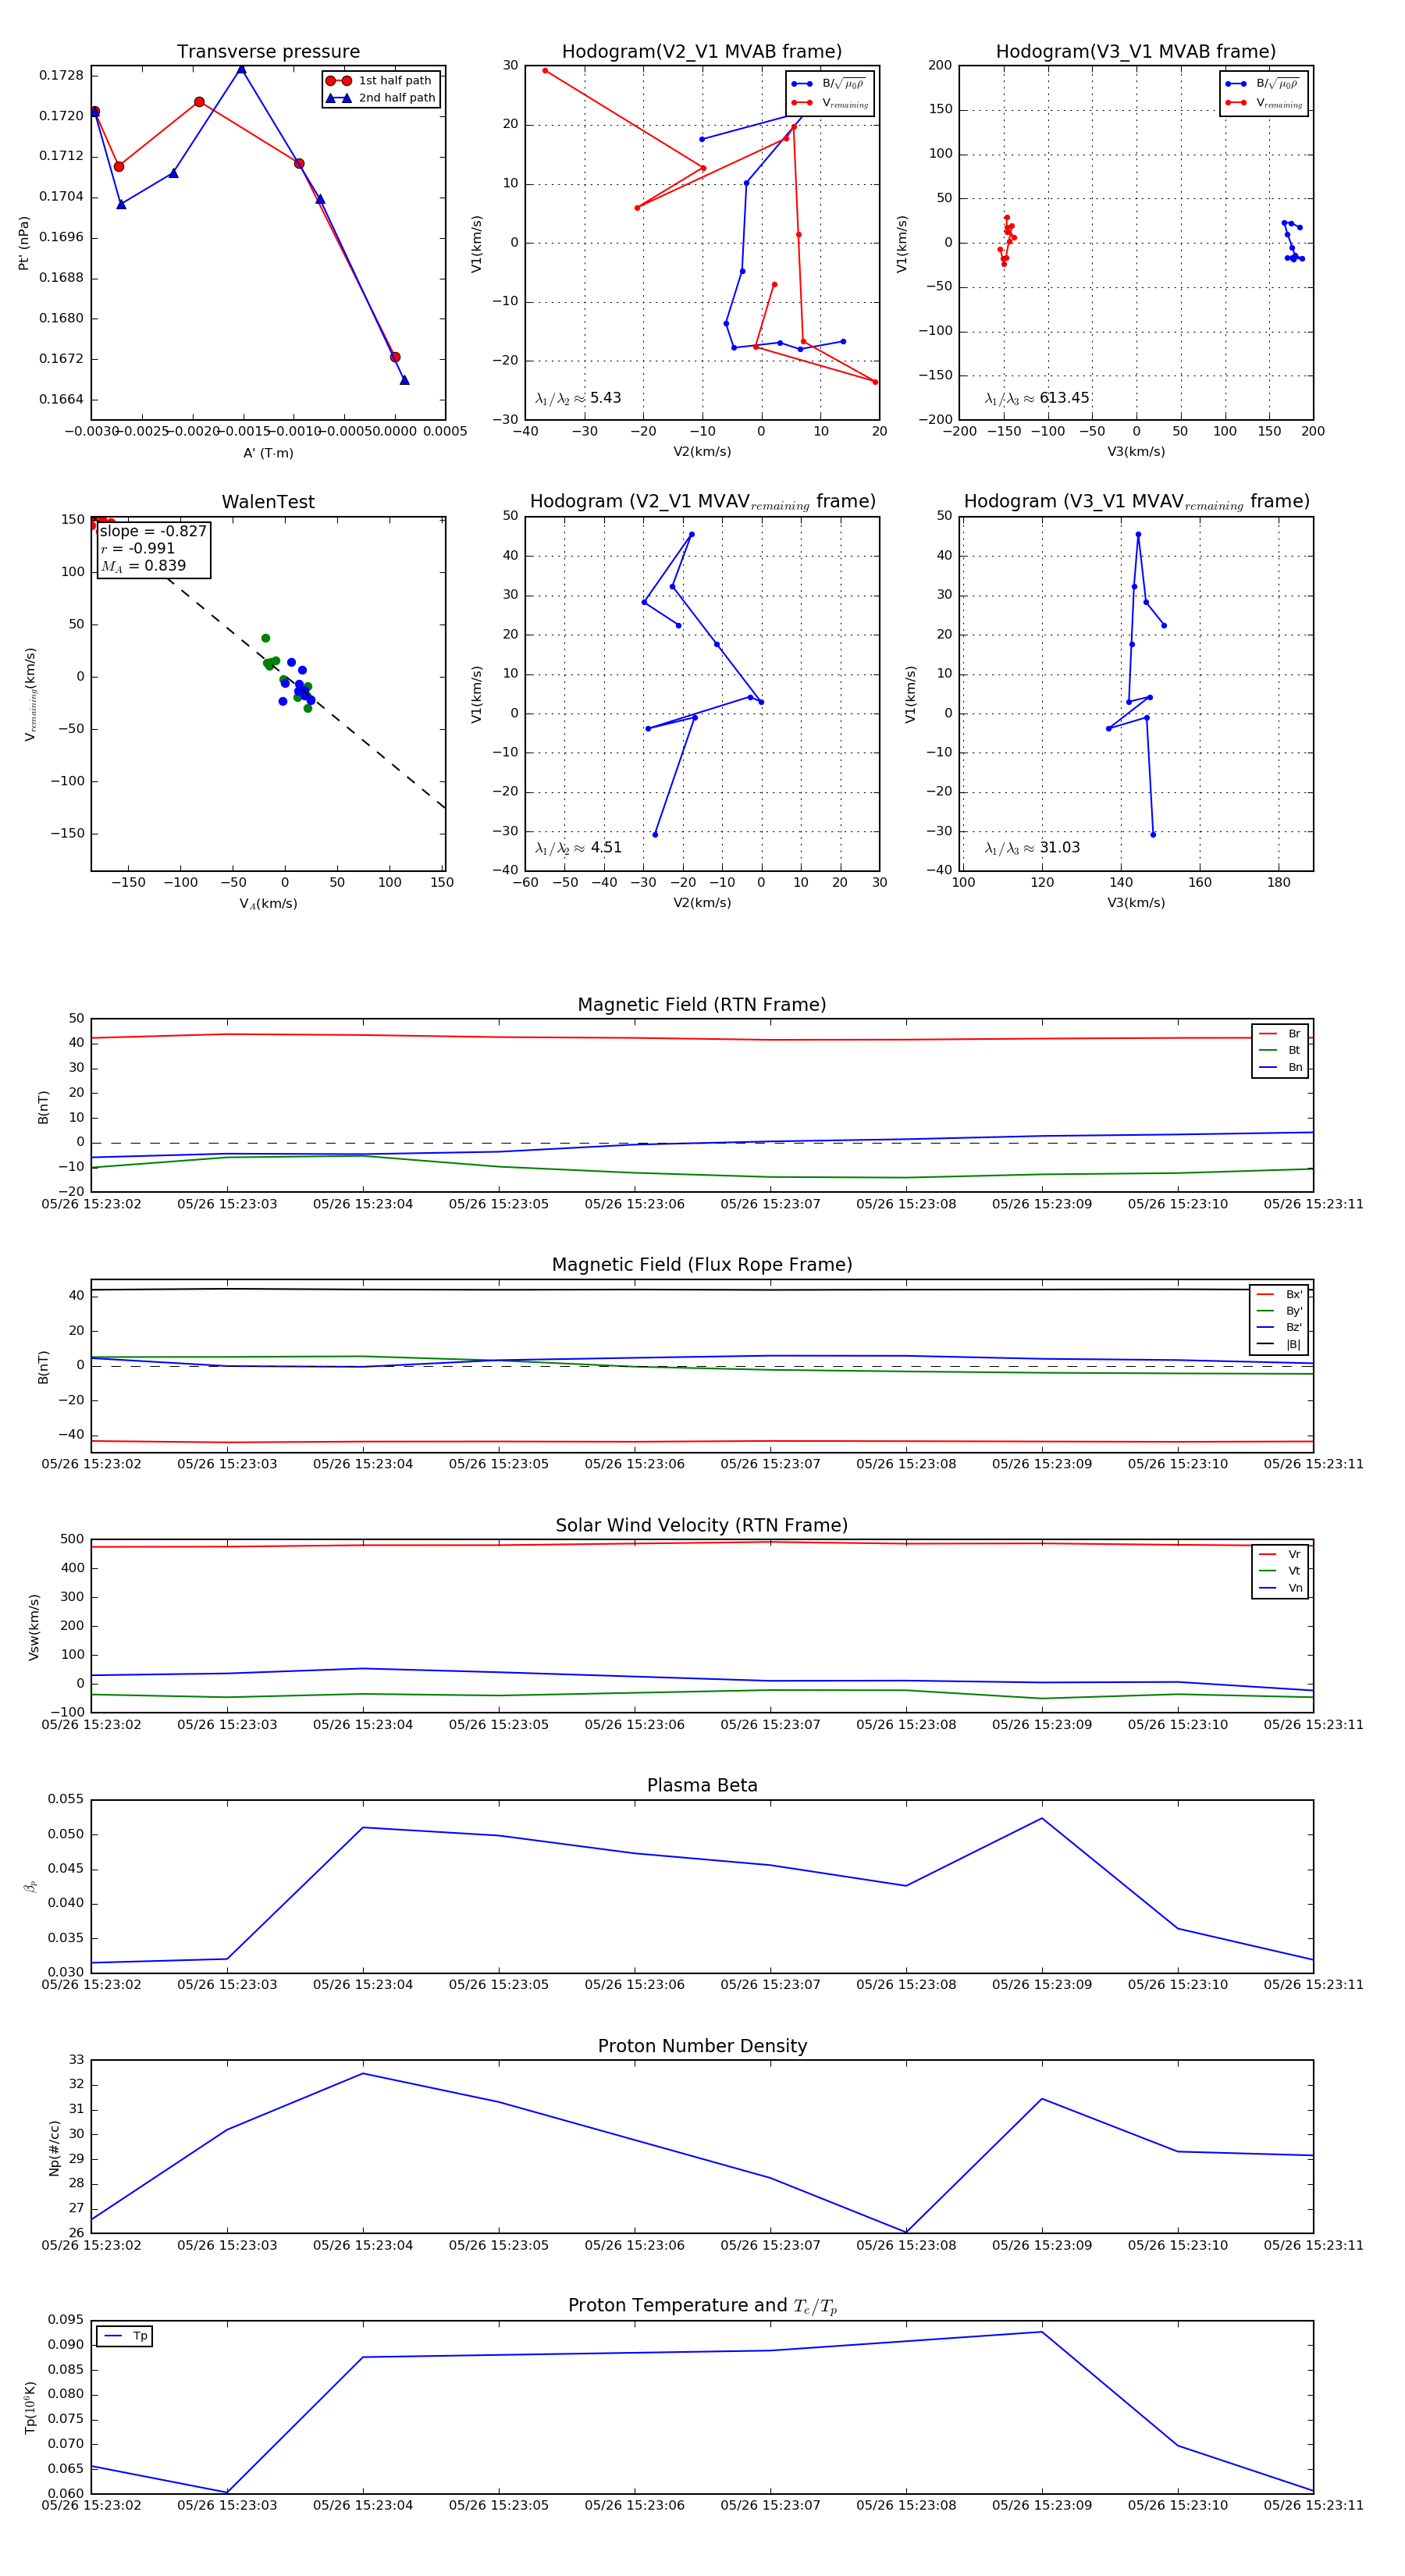This screenshot has height=2576, width=1405.
Task: Click the 'Np(#/cc)' y-axis label
Action: [x=54, y=2148]
